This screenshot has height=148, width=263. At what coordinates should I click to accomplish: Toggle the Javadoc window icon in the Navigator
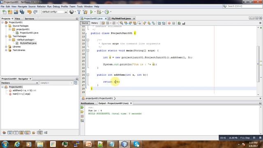coord(76,83)
